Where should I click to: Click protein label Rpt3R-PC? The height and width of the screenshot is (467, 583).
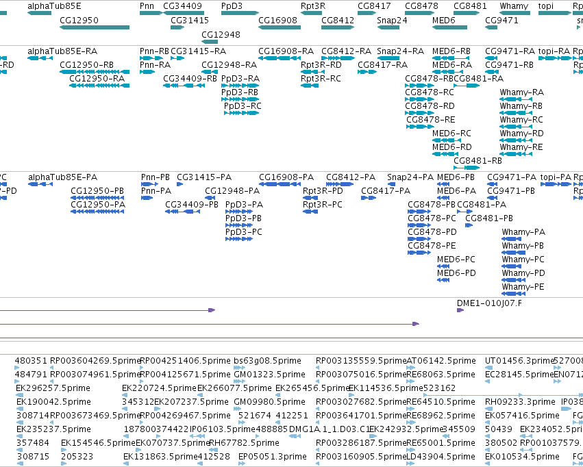point(323,205)
